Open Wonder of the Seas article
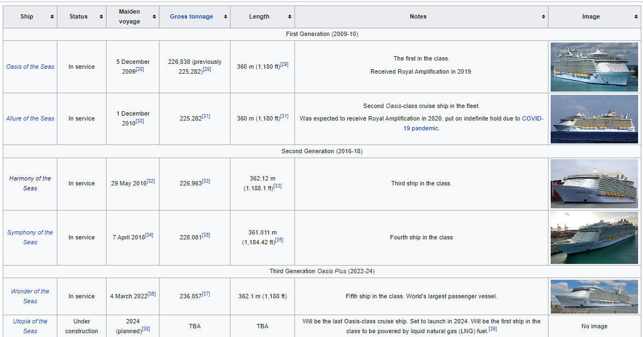Screen dimensions: 643x337 pyautogui.click(x=30, y=297)
